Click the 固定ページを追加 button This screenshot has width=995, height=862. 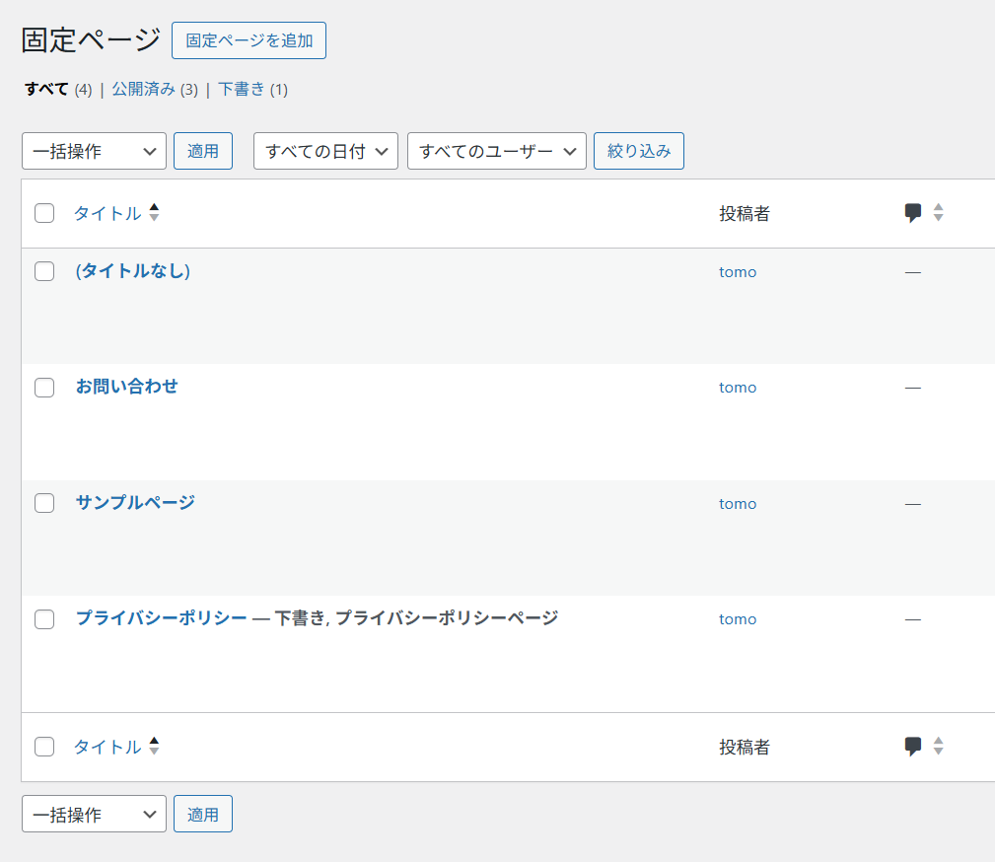(249, 40)
